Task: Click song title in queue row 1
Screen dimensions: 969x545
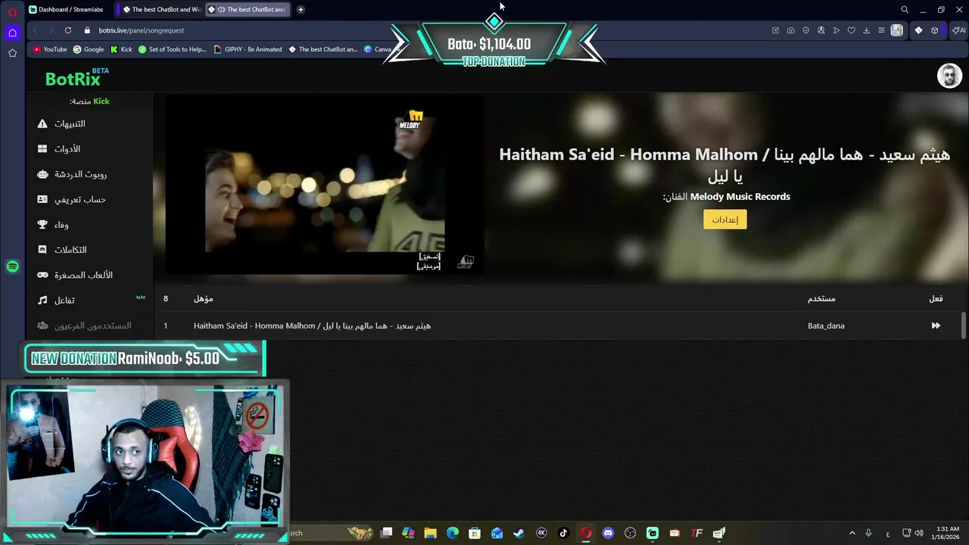Action: point(312,325)
